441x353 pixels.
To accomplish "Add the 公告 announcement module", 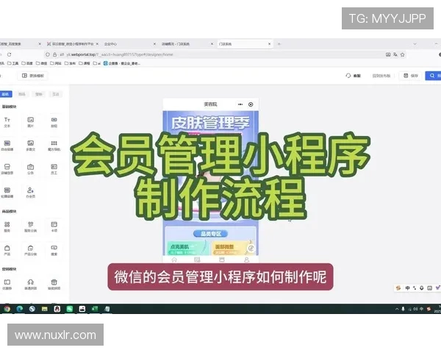I will pos(30,169).
